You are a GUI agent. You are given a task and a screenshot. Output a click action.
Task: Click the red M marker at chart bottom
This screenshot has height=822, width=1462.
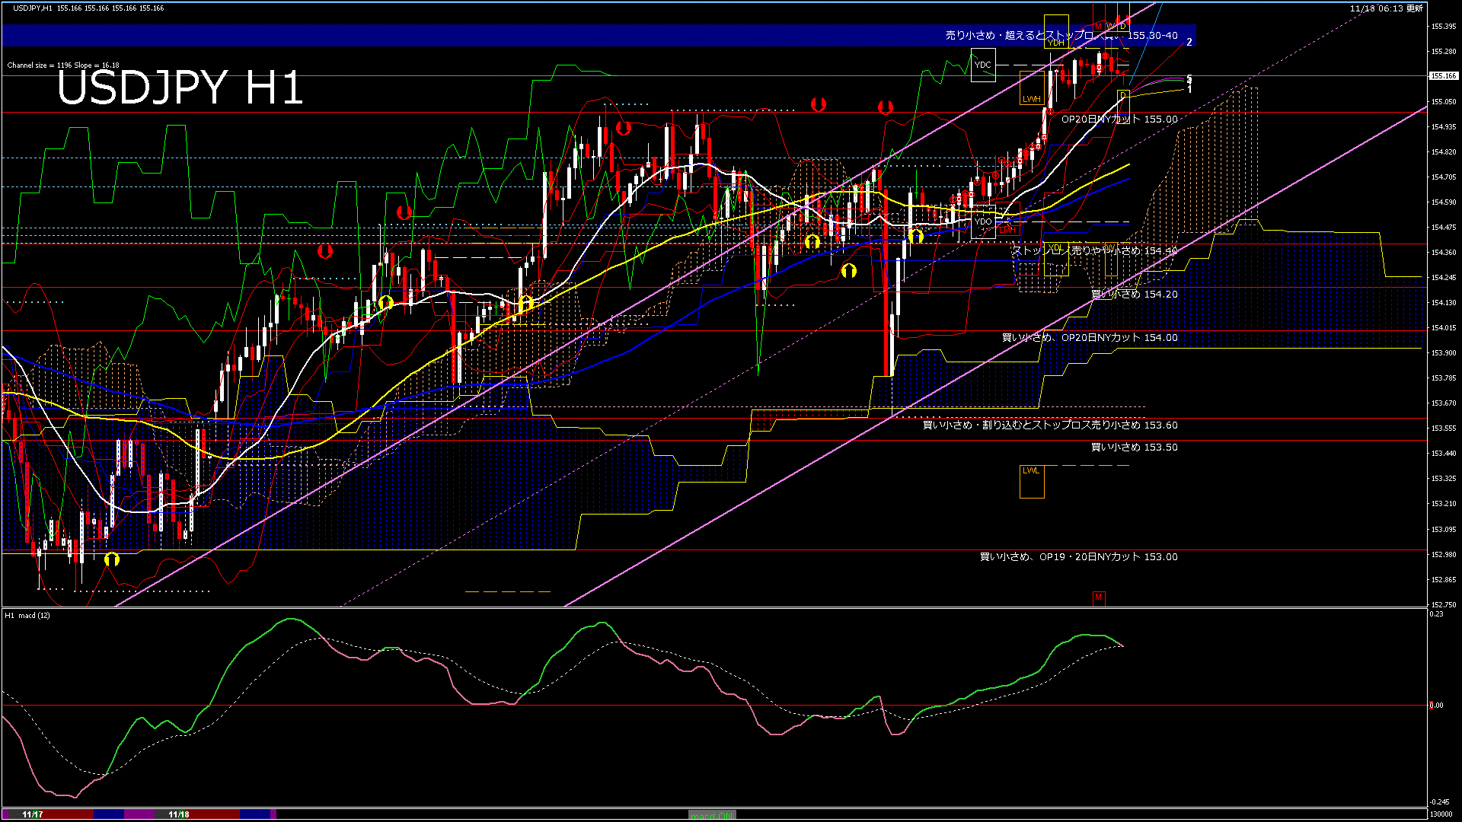click(1098, 597)
